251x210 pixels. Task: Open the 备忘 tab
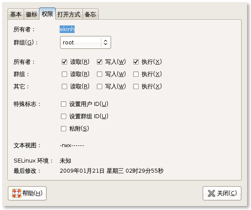click(x=90, y=14)
